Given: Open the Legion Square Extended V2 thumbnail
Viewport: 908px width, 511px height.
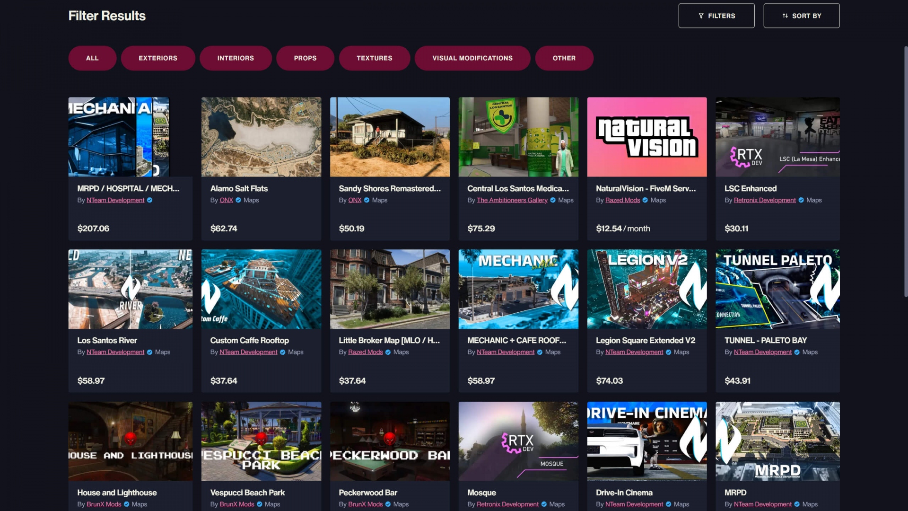Looking at the screenshot, I should [646, 289].
